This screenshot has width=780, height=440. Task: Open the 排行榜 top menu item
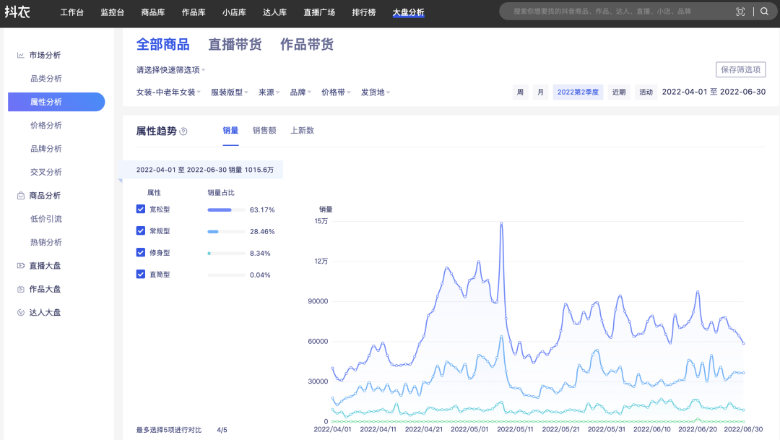pyautogui.click(x=363, y=12)
